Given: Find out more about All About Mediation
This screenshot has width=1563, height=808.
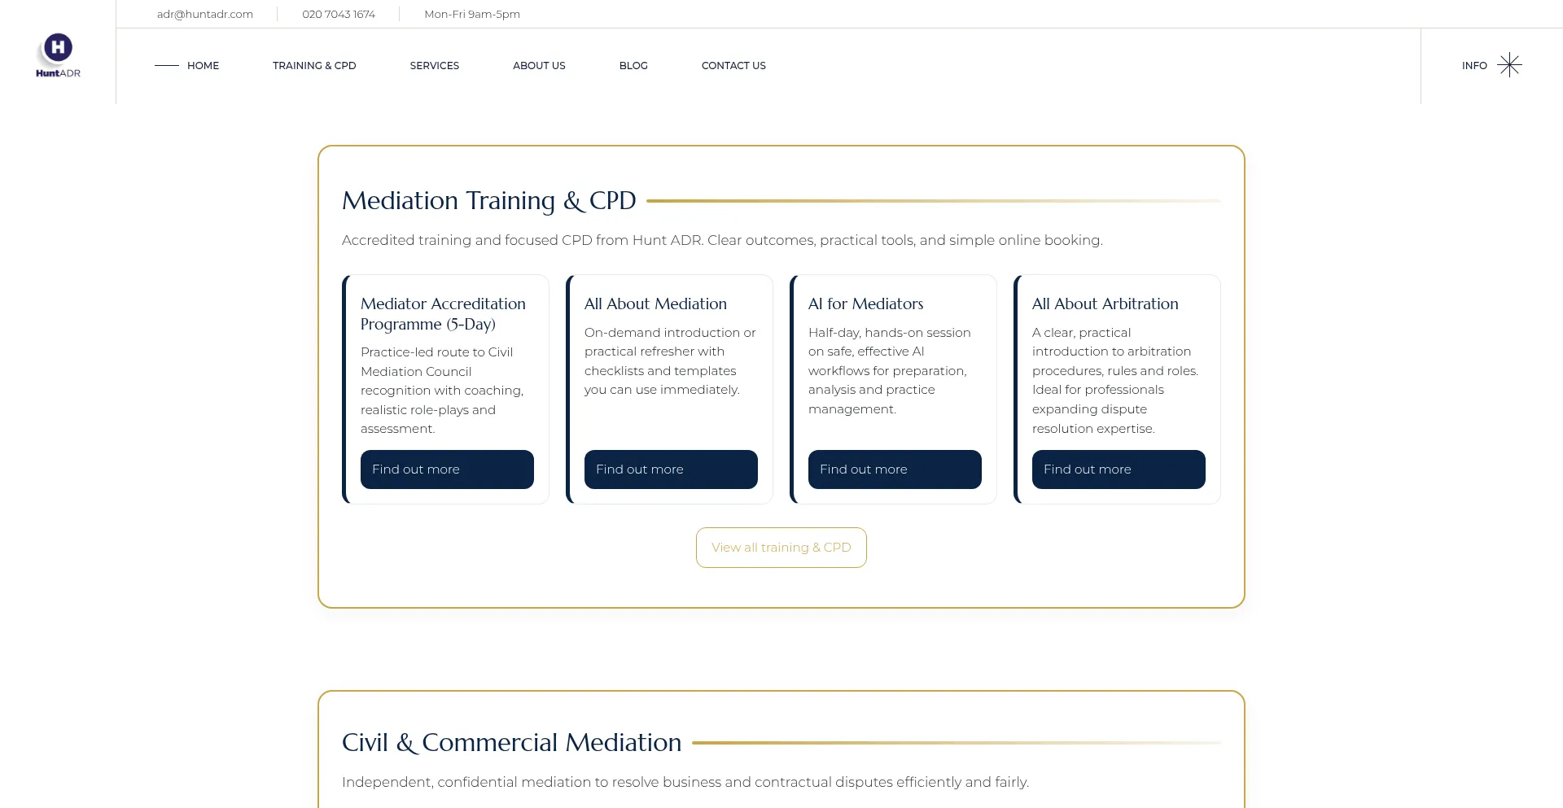Looking at the screenshot, I should tap(671, 470).
